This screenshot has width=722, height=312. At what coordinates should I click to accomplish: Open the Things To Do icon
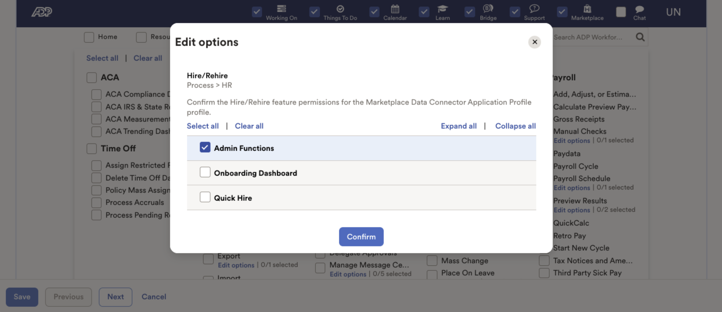(340, 9)
